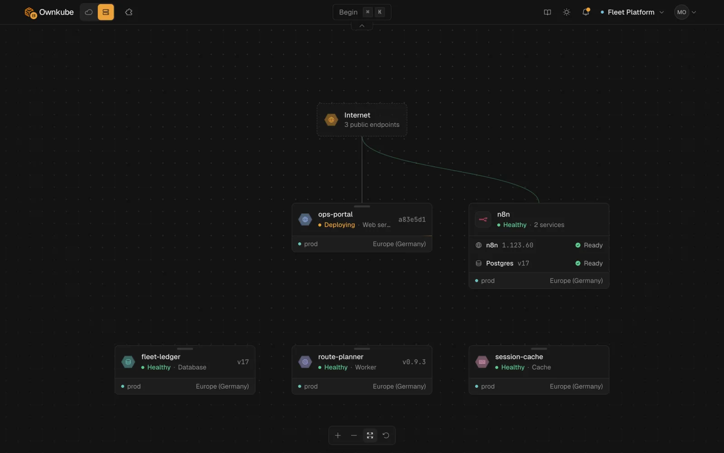The width and height of the screenshot is (724, 453).
Task: Zoom in with the plus button
Action: point(338,435)
